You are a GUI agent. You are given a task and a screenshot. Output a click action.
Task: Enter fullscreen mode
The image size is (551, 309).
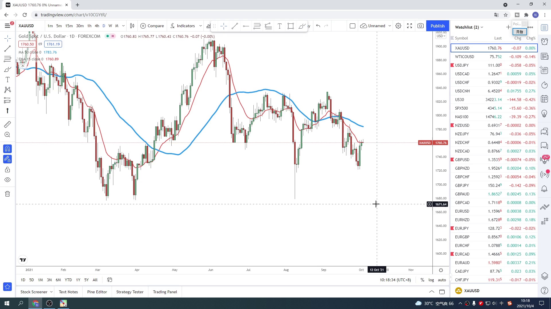410,26
